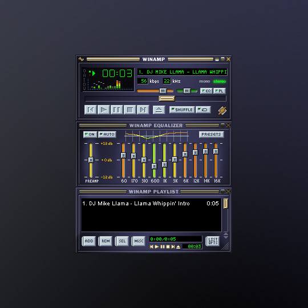Start playback with the large Play button

104,110
